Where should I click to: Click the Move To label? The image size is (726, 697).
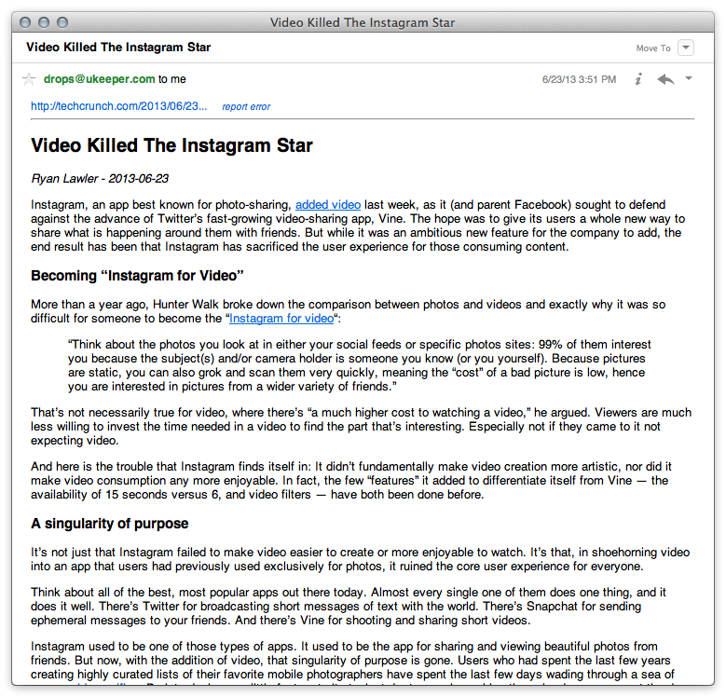coord(652,48)
